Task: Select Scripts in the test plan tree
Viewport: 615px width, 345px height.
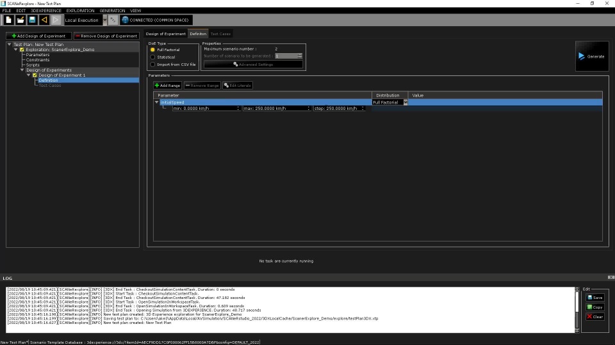Action: [33, 65]
